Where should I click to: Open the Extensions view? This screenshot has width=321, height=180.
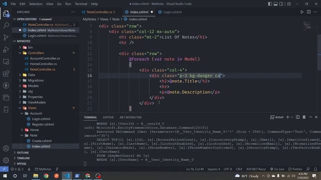[x=6, y=73]
